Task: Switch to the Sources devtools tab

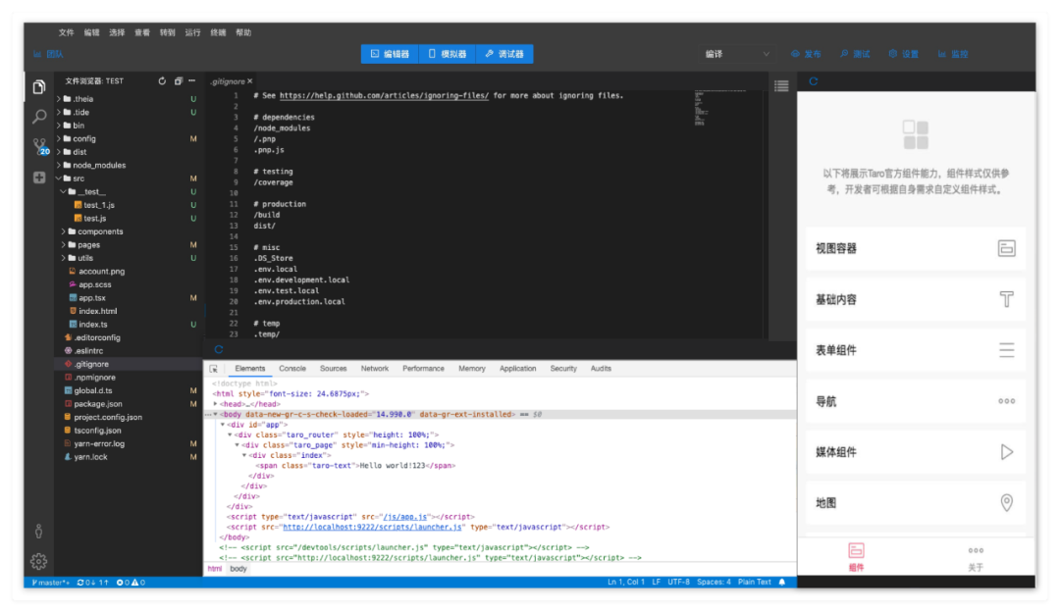Action: click(x=334, y=369)
